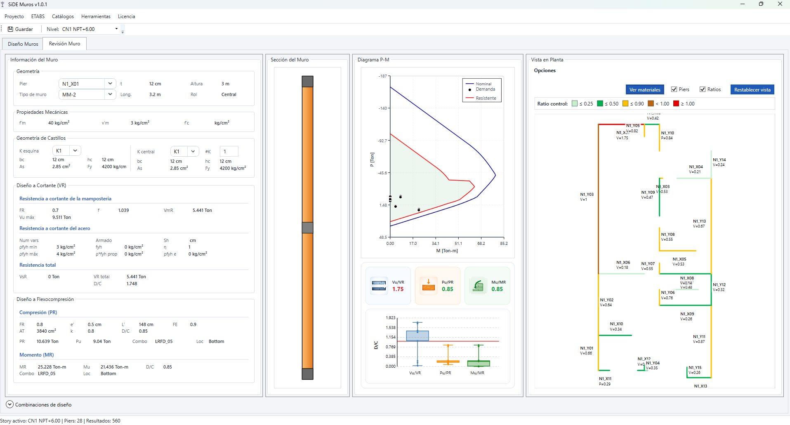Viewport: 790px width, 425px height.
Task: Click the red ≥ 1.00 ratio swatch
Action: pos(676,104)
